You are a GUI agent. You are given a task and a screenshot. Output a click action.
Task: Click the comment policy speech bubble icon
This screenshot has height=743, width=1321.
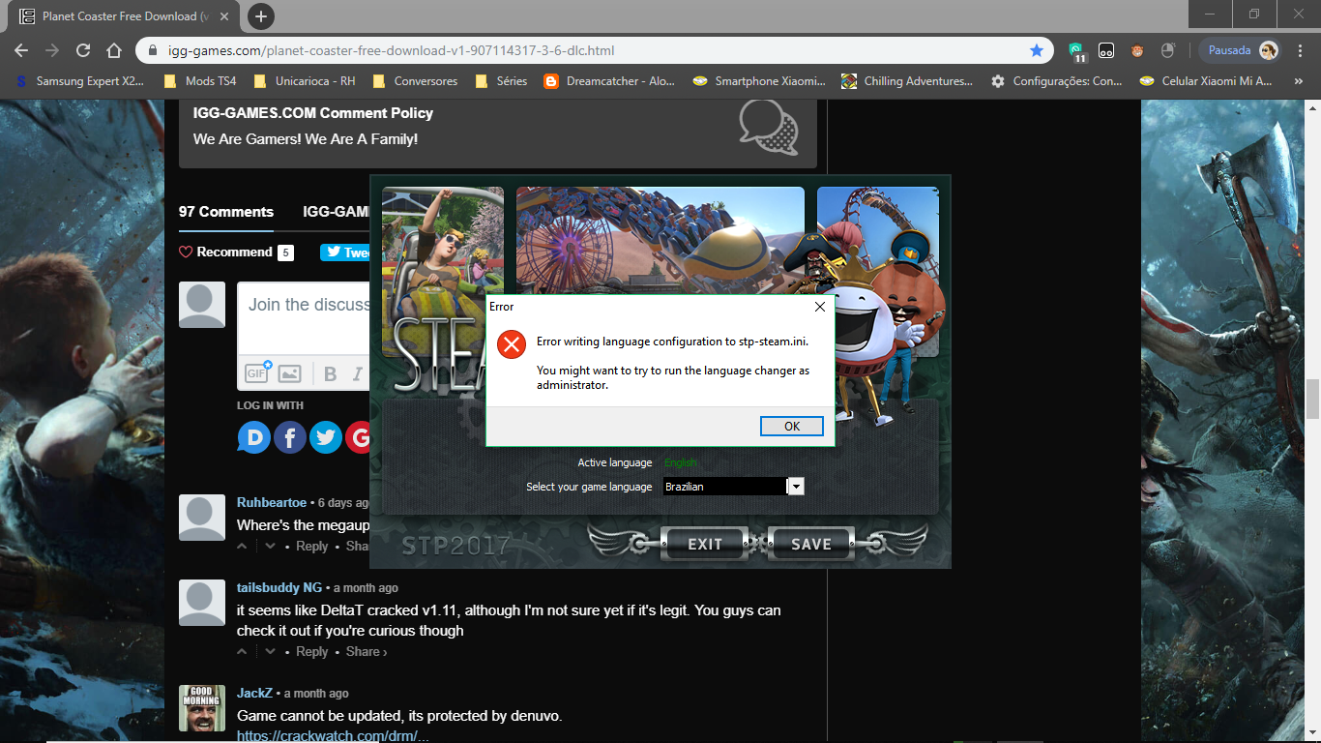pyautogui.click(x=769, y=127)
